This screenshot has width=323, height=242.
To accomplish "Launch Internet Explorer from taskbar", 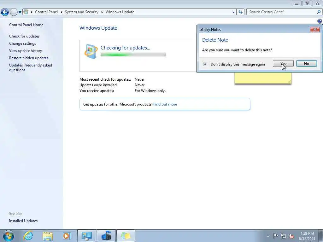I will [28, 236].
